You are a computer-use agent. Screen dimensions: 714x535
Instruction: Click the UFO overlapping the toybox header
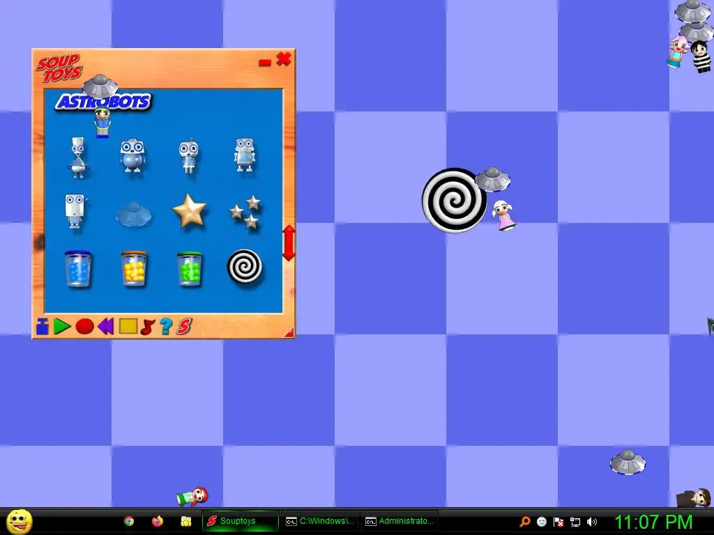coord(100,86)
